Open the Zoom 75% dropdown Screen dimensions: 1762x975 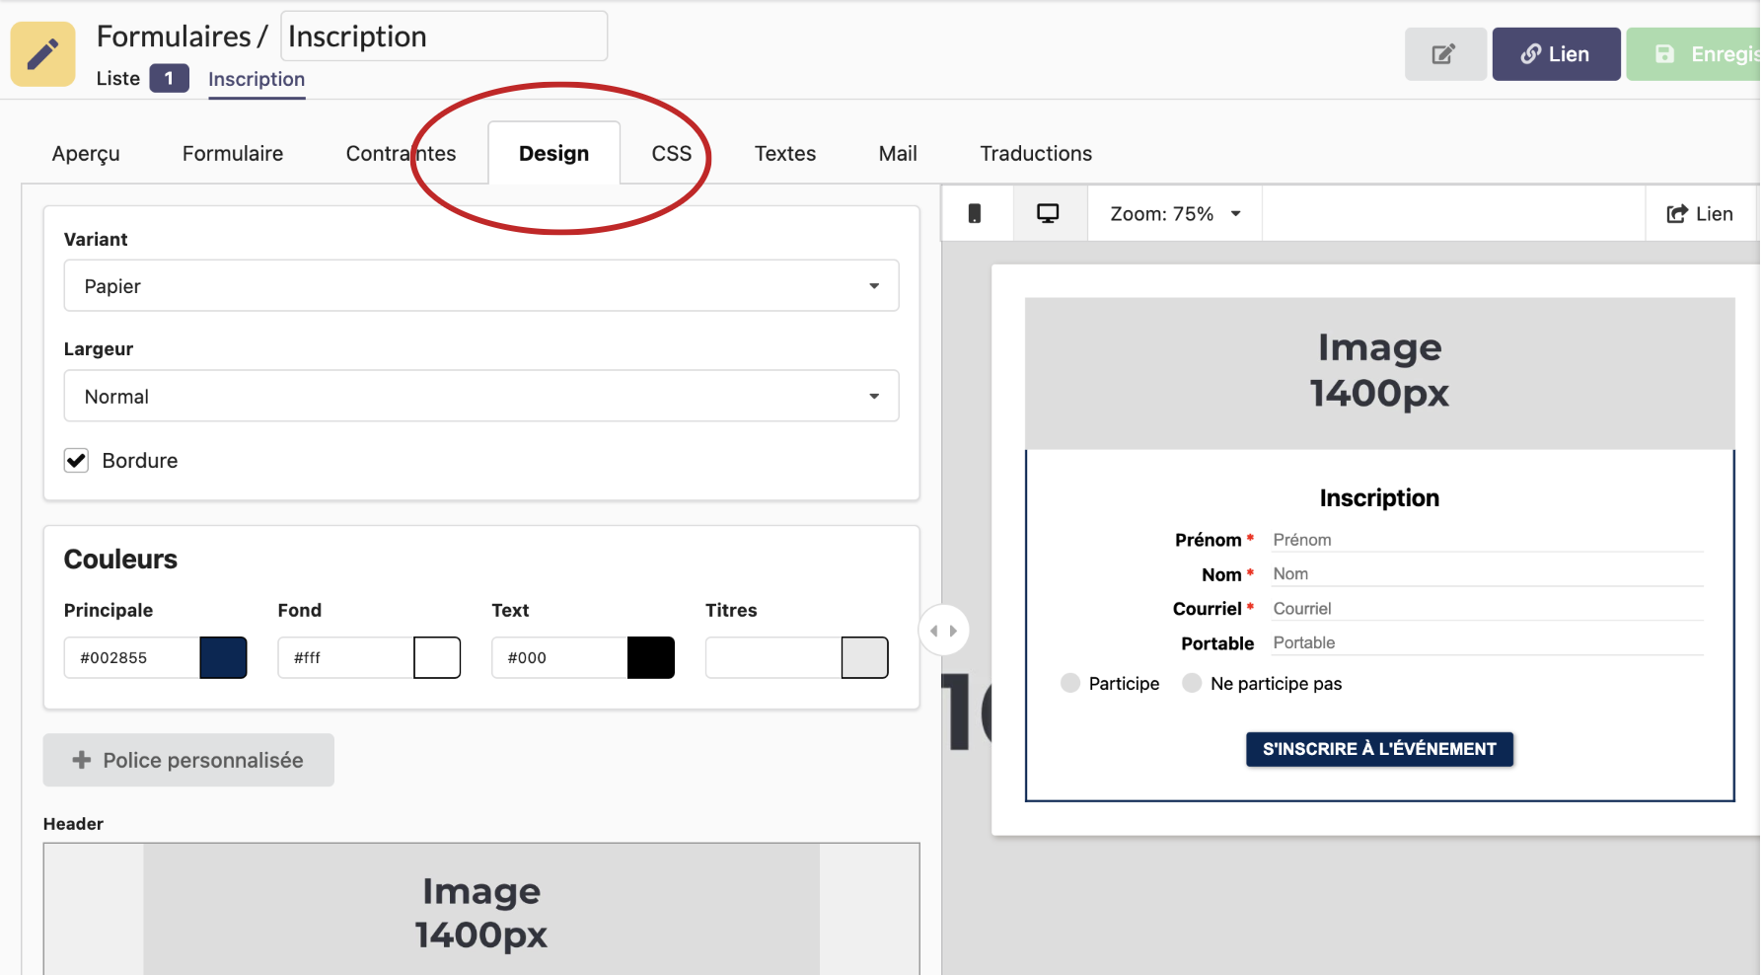(1174, 214)
